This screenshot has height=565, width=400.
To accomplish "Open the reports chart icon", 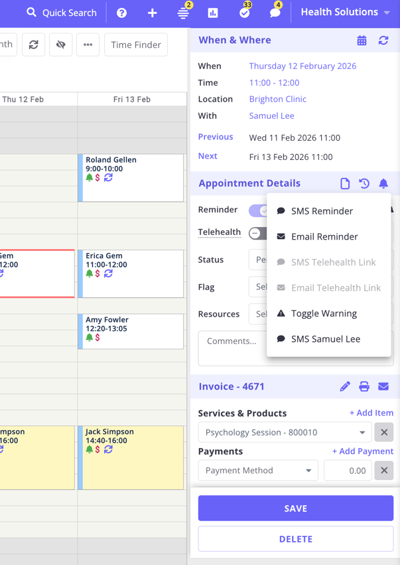I will 213,13.
